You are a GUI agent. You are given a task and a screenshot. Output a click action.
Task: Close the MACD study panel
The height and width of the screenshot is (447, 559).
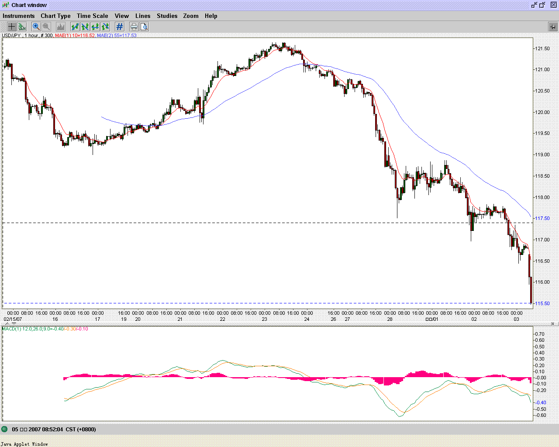coord(553,324)
